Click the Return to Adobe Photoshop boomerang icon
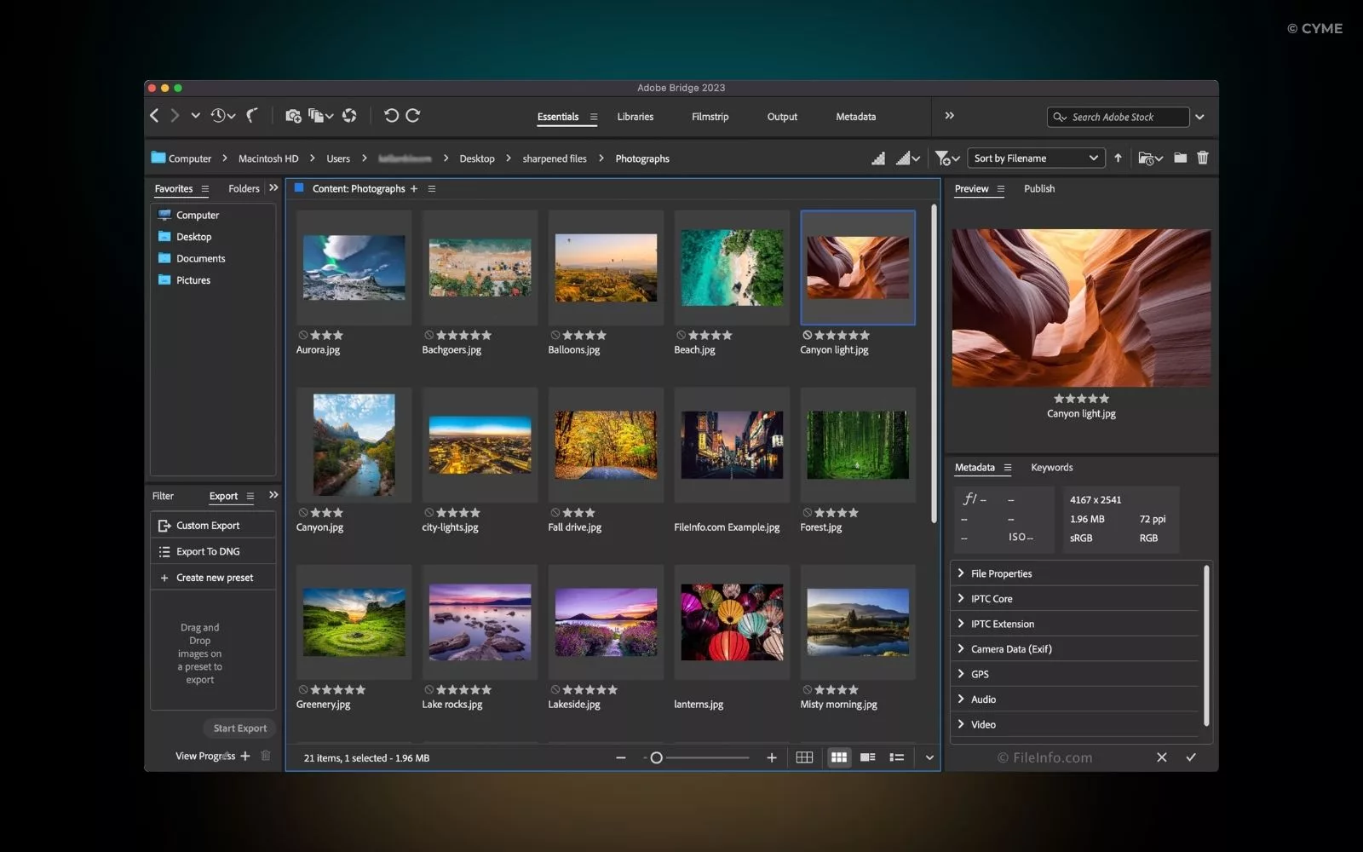The image size is (1363, 852). point(251,115)
